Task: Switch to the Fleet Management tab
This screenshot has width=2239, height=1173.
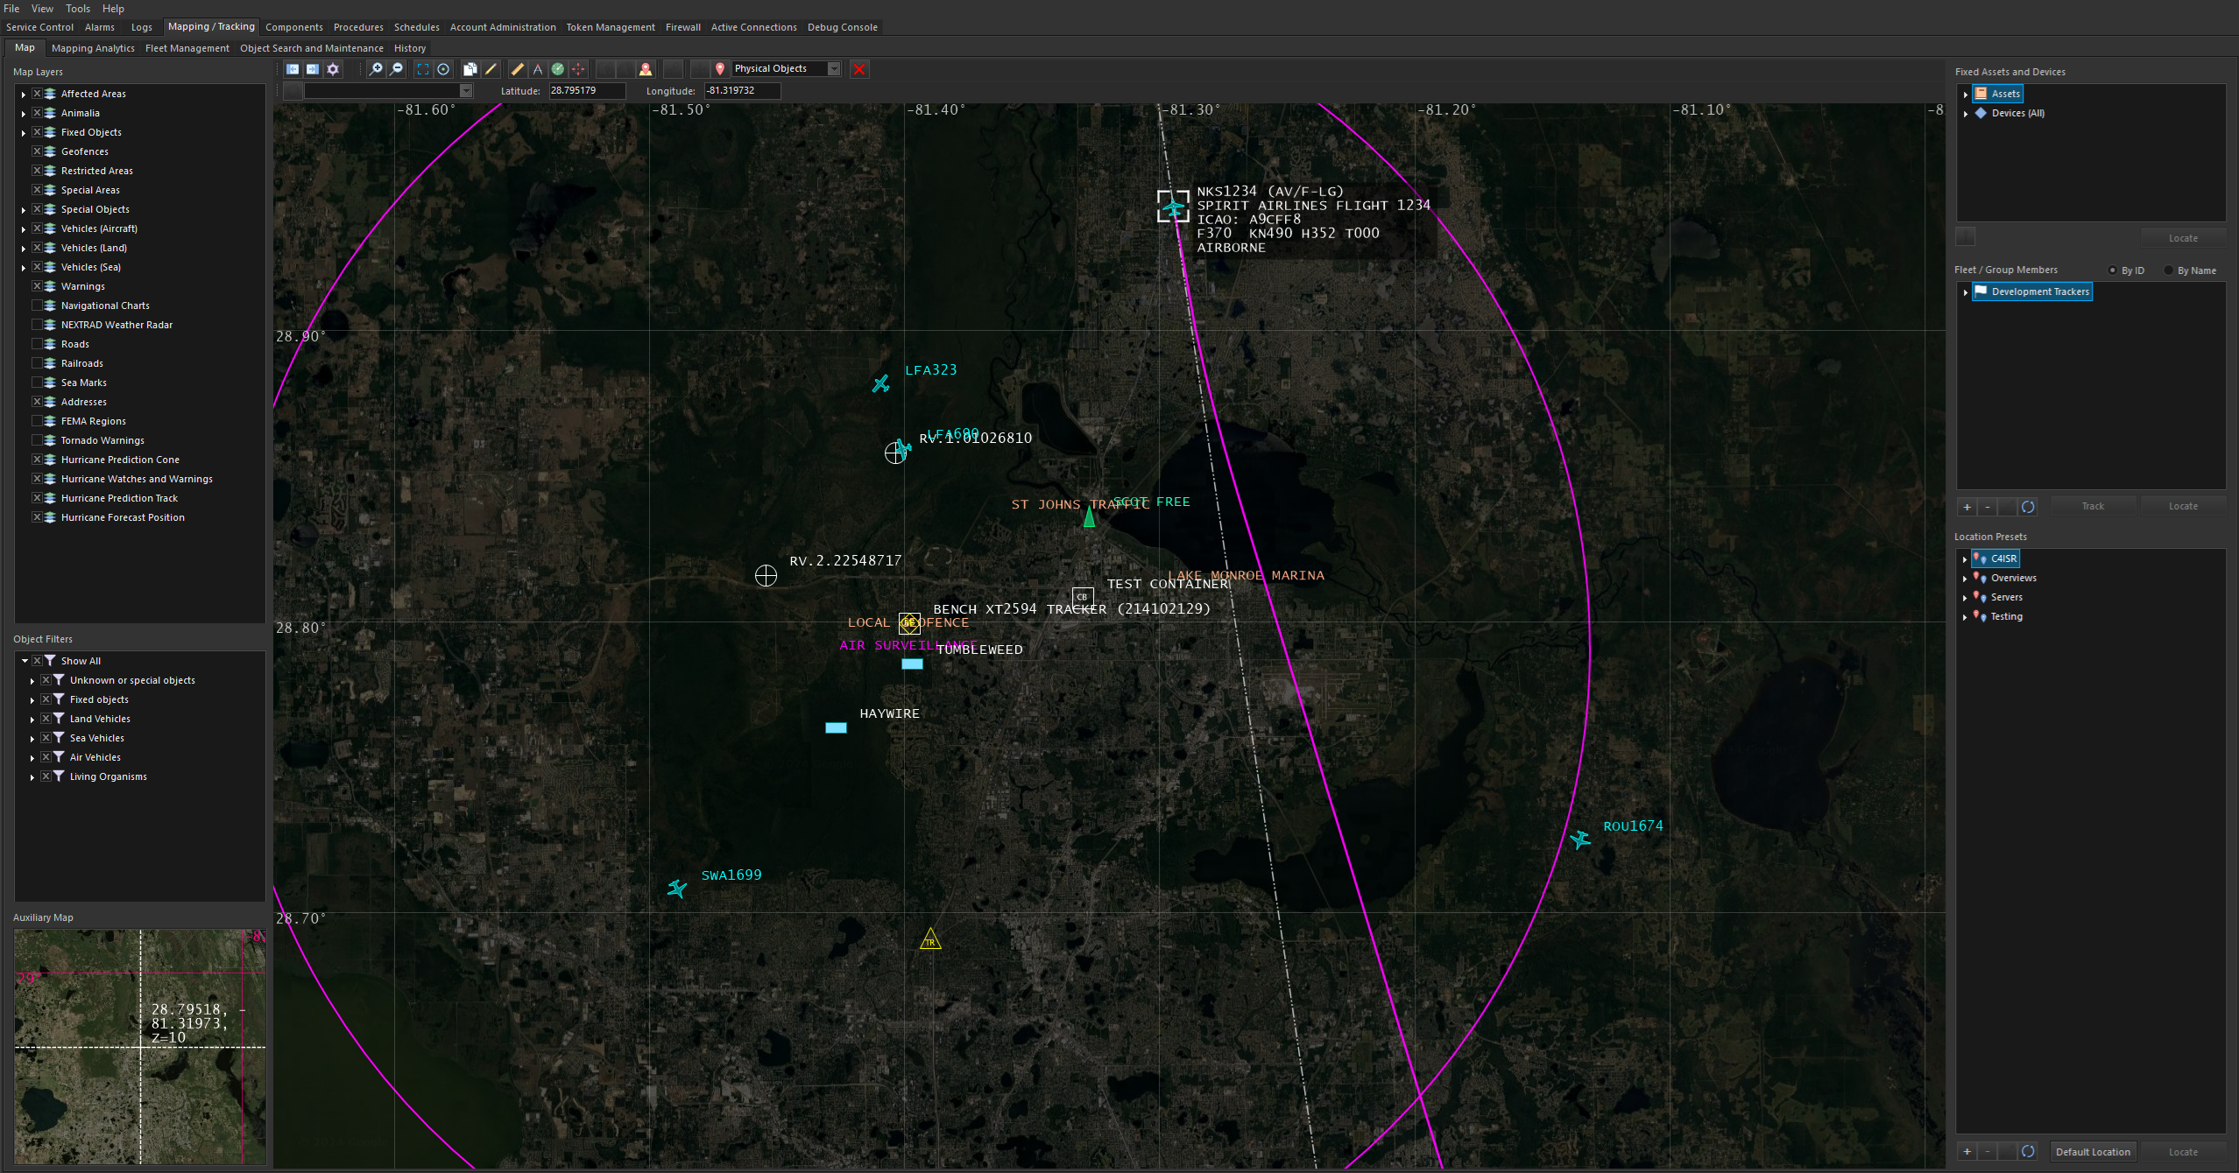Action: [187, 48]
